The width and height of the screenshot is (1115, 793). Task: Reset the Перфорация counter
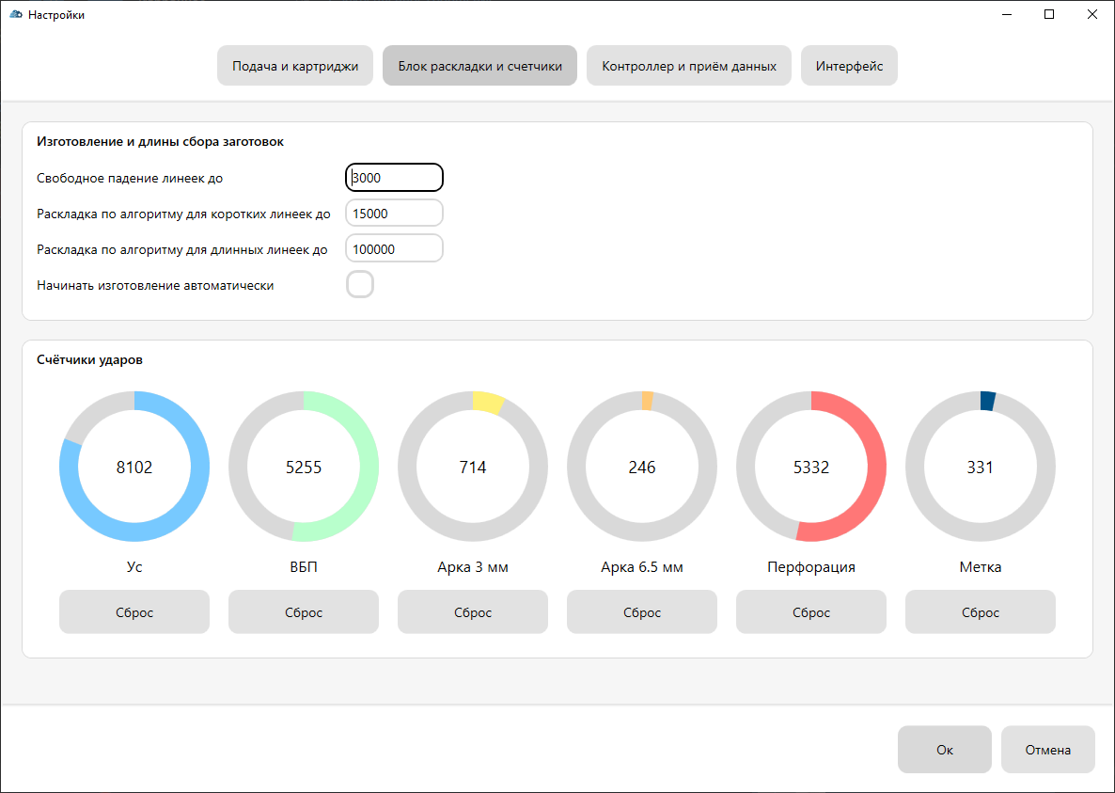coord(811,612)
